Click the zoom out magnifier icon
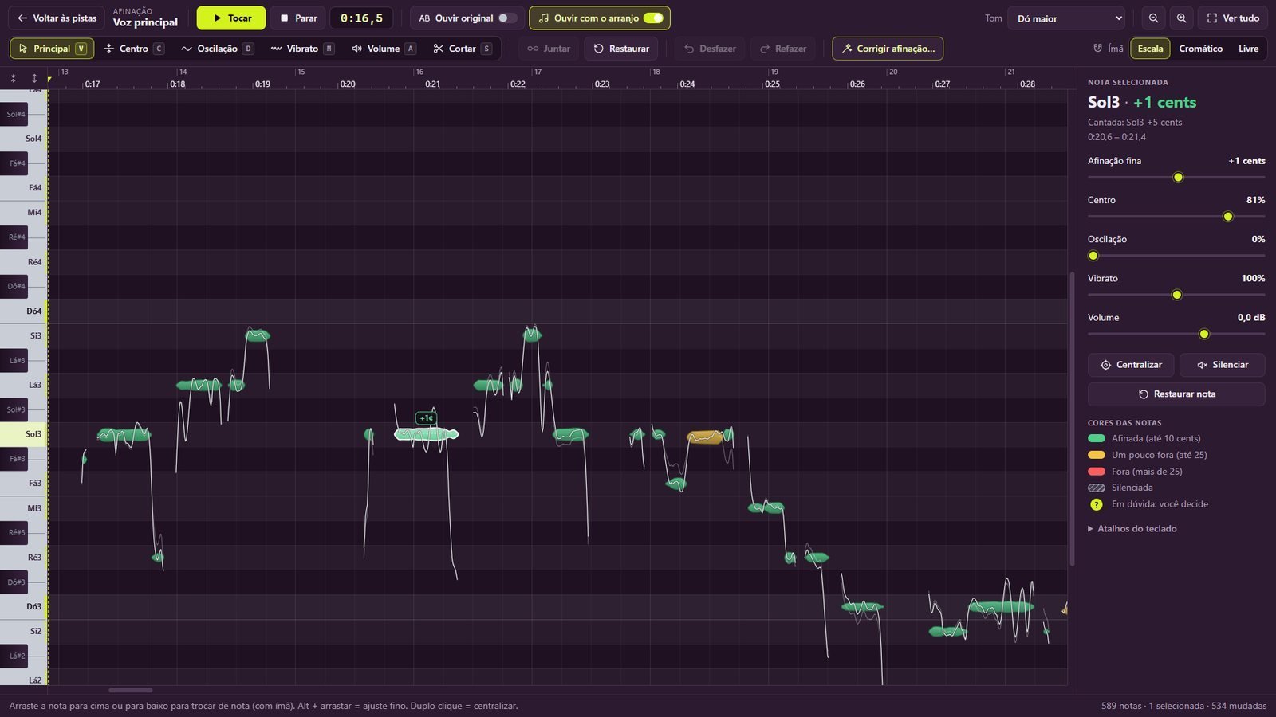 [x=1153, y=18]
